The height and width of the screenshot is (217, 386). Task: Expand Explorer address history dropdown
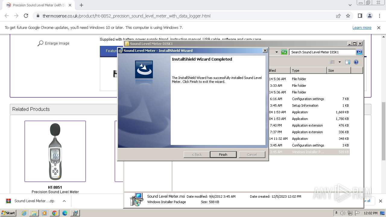point(277,52)
